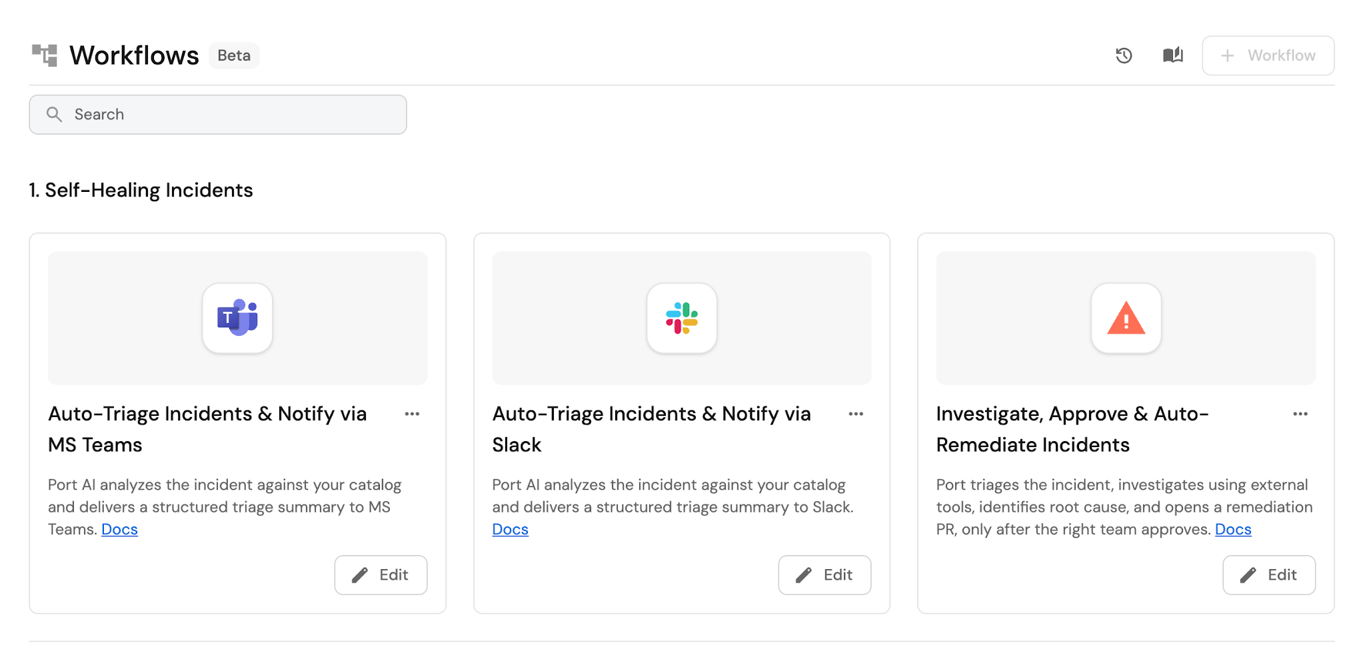The image size is (1365, 663).
Task: Open more options for Auto-Remediate Incidents workflow
Action: click(x=1300, y=414)
